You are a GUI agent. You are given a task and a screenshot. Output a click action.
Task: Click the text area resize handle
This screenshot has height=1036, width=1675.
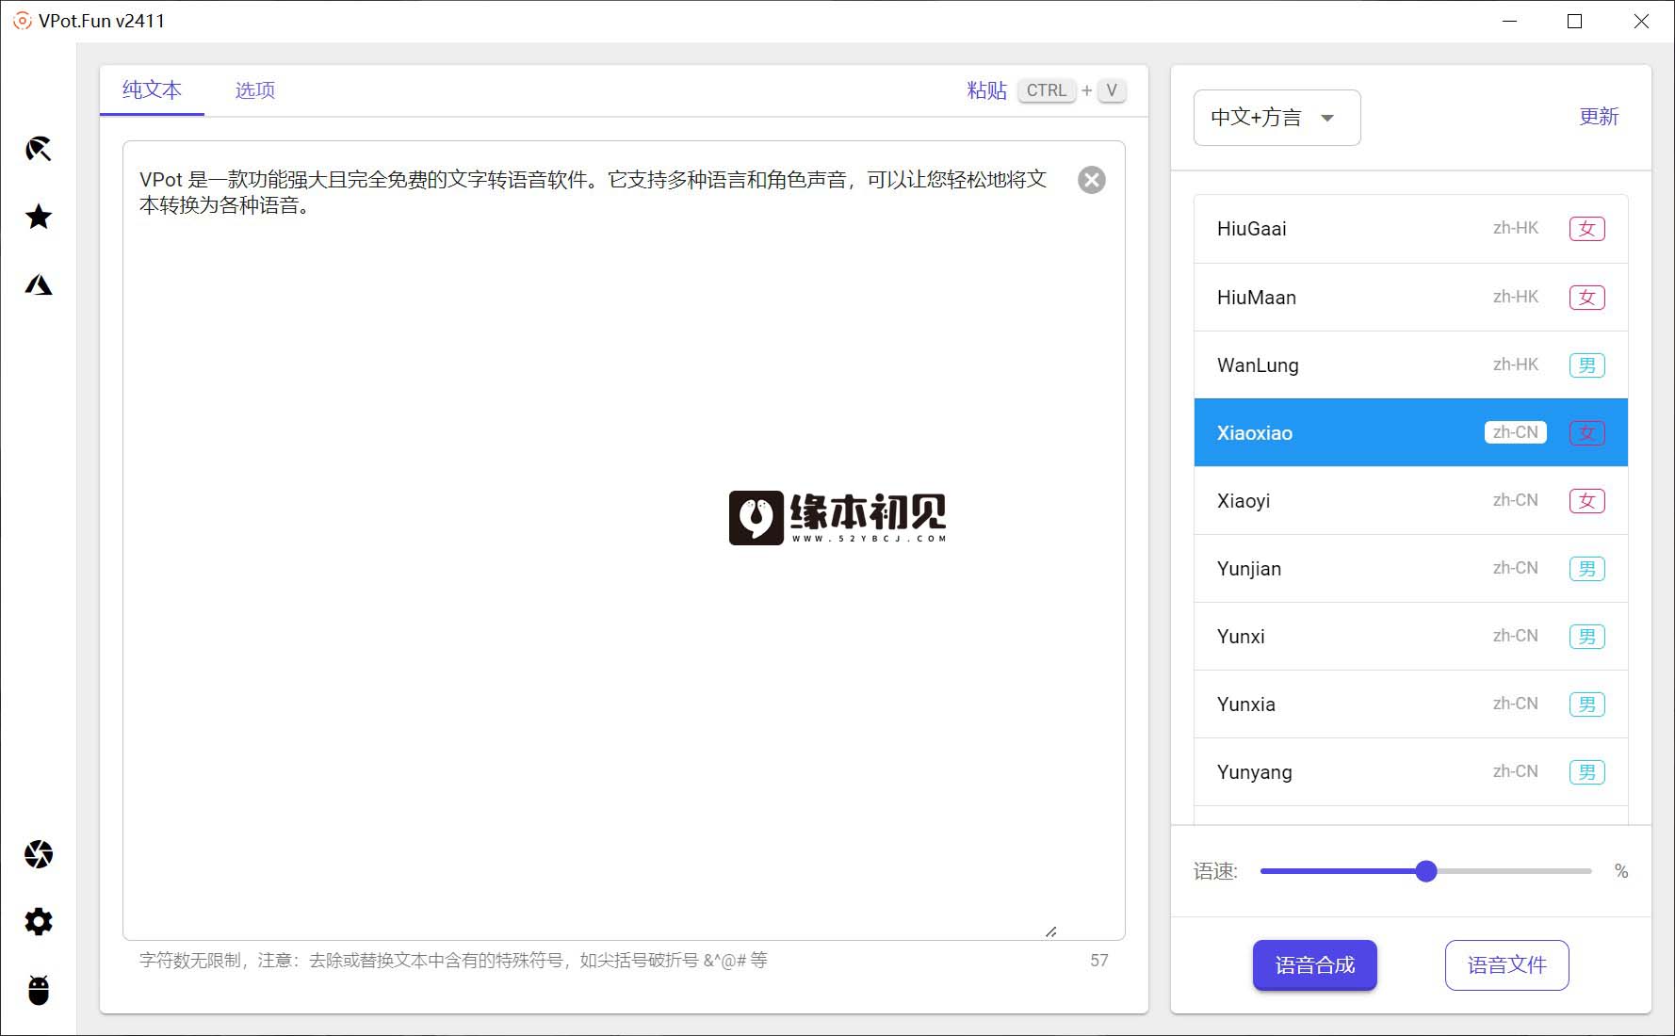(x=1051, y=931)
